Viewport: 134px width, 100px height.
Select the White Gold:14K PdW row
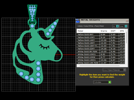point(101,63)
